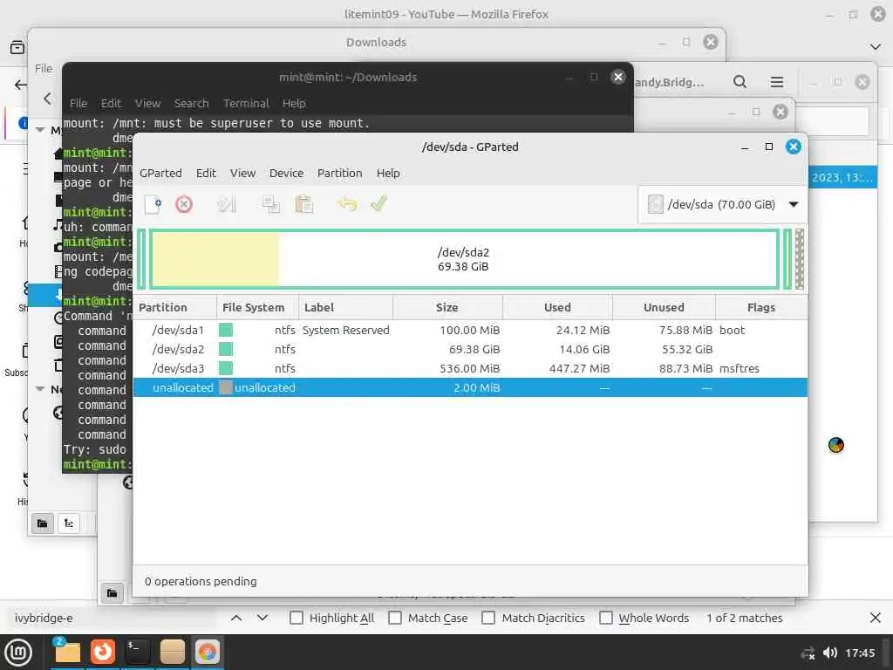
Task: Click the Size column header
Action: click(x=447, y=308)
